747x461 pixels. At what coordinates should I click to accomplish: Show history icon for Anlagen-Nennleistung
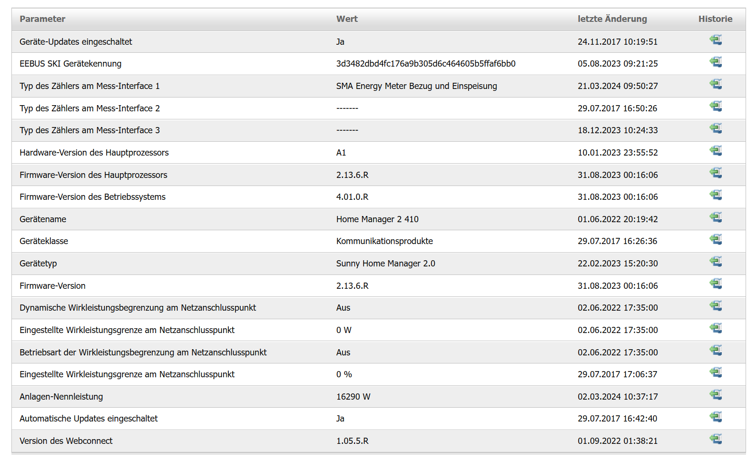(716, 395)
